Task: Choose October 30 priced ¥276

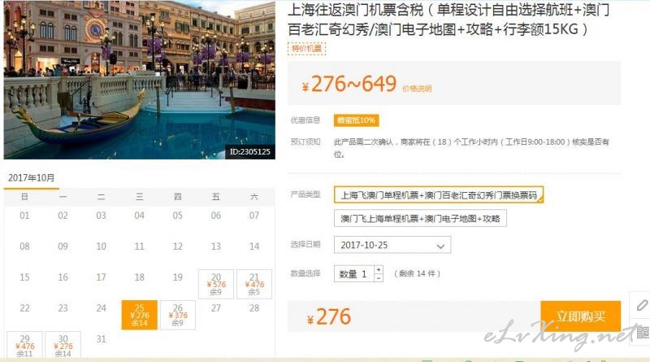Action: [x=63, y=345]
